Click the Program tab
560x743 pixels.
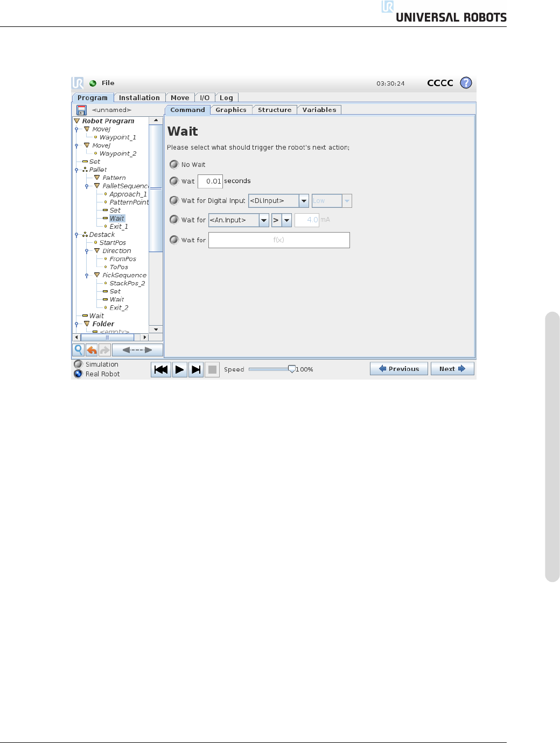[93, 98]
